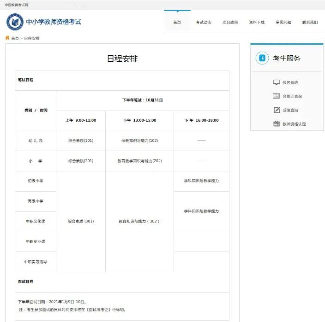
Task: Click the monitor icon beside 报名系统
Action: pos(276,82)
